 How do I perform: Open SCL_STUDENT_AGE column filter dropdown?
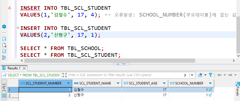[164, 83]
